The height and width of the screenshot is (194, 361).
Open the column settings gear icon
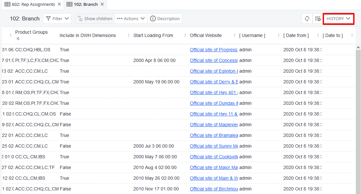coord(317,19)
